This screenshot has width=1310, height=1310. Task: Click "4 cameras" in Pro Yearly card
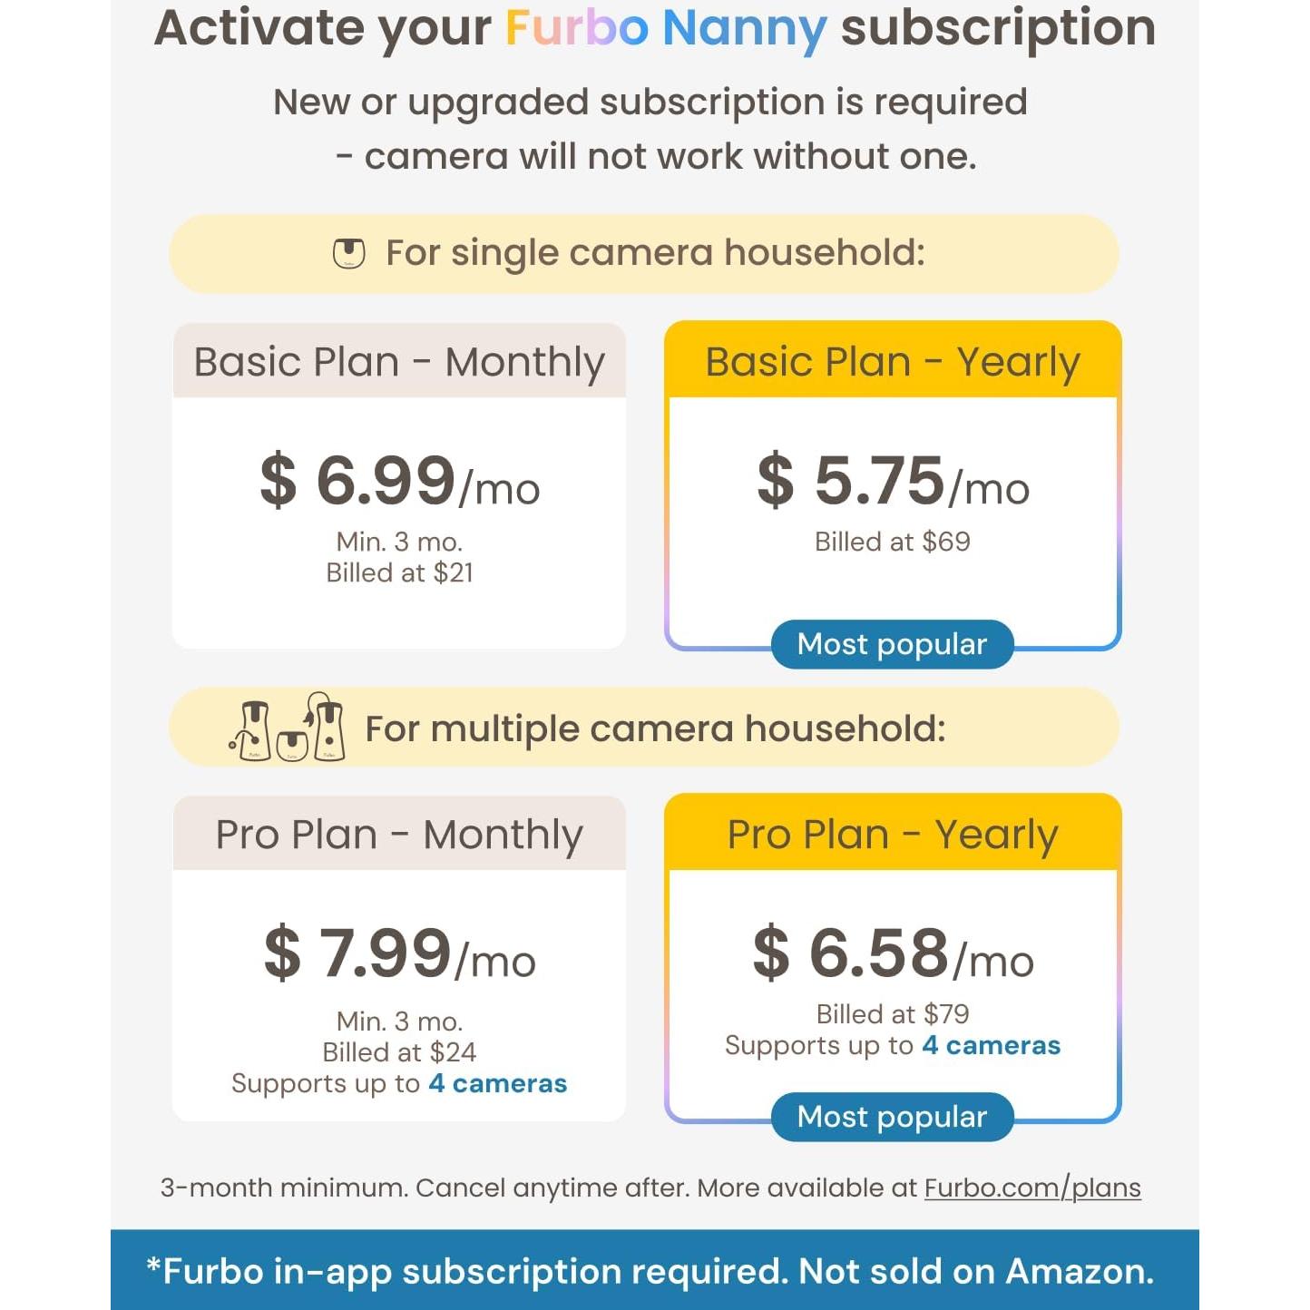[991, 1045]
